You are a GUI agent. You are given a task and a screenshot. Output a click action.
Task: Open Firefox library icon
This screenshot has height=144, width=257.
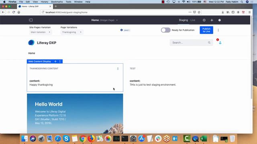pyautogui.click(x=228, y=12)
